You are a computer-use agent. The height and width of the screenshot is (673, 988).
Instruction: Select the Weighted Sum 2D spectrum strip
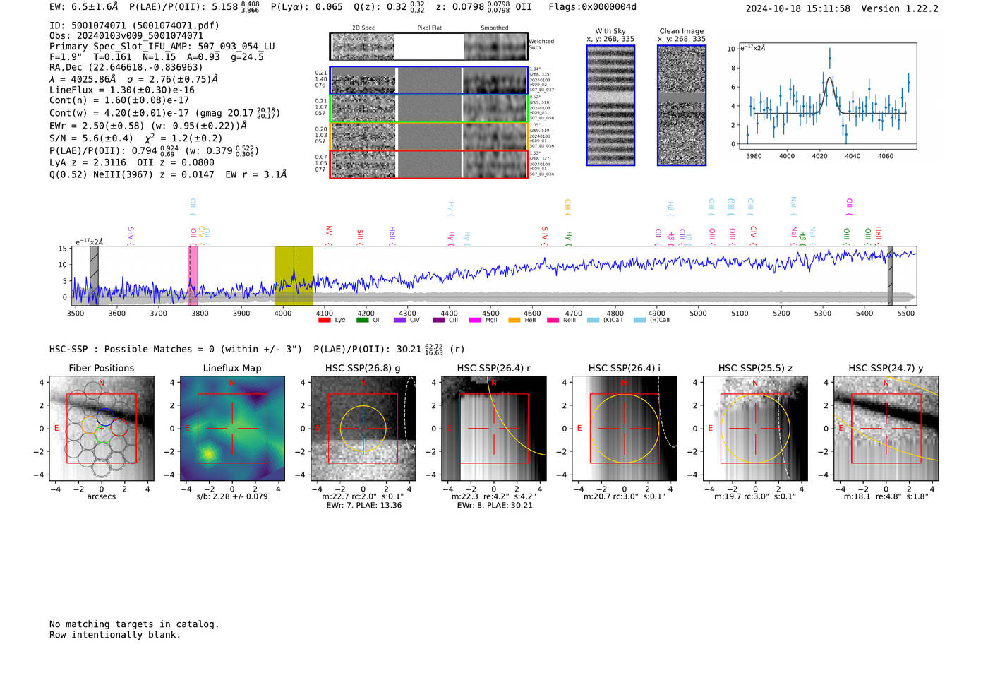pos(428,47)
